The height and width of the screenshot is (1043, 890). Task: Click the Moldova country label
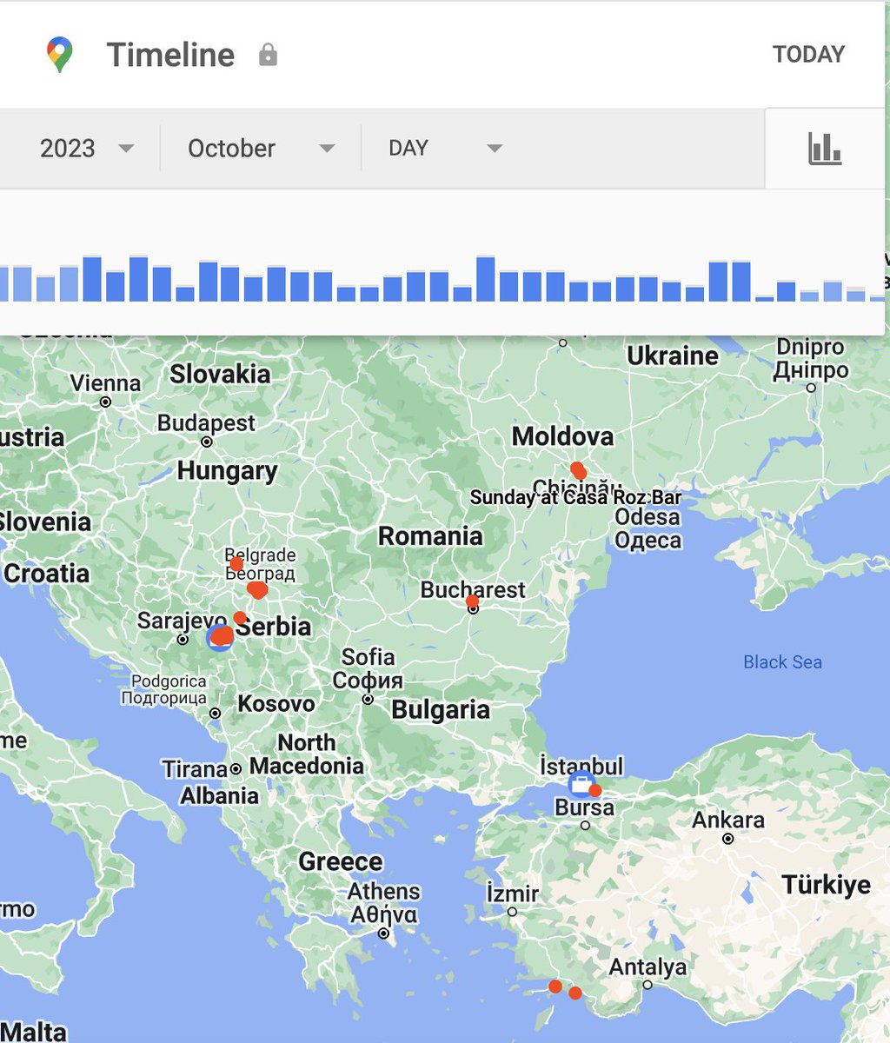(x=562, y=436)
